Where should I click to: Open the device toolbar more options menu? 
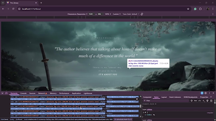pos(213,14)
